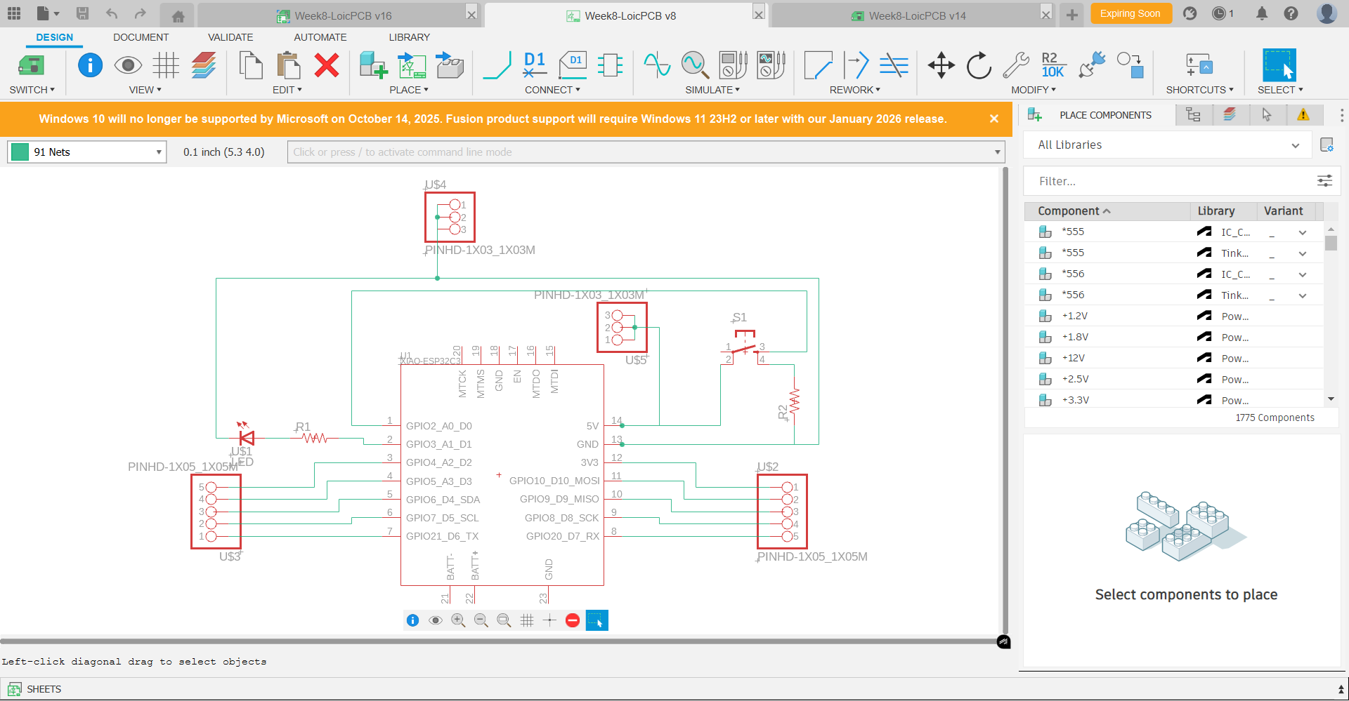1349x701 pixels.
Task: Toggle the eye View icon in toolbar
Action: click(x=128, y=66)
